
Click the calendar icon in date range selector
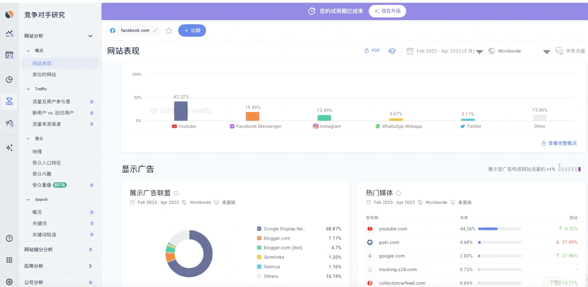click(410, 51)
